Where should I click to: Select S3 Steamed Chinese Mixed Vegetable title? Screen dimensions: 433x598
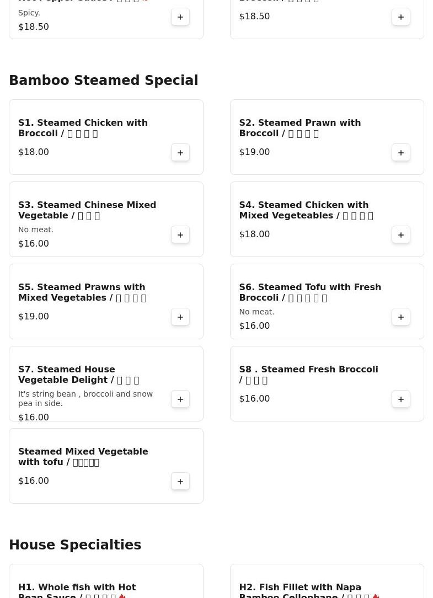(x=87, y=210)
